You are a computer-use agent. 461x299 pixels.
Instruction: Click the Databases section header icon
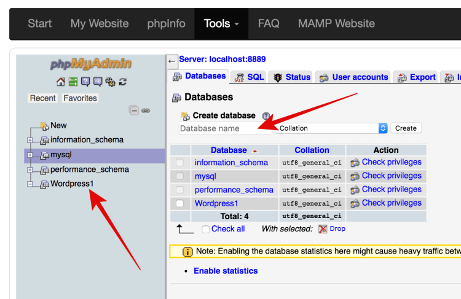[176, 98]
